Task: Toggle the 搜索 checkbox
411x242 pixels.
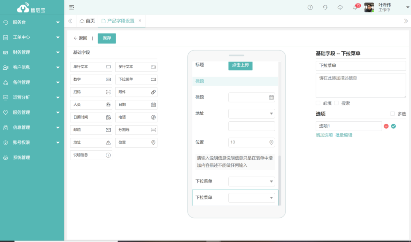Action: tap(336, 103)
